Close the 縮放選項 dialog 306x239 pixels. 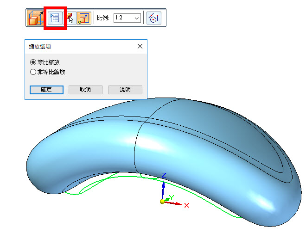[140, 46]
